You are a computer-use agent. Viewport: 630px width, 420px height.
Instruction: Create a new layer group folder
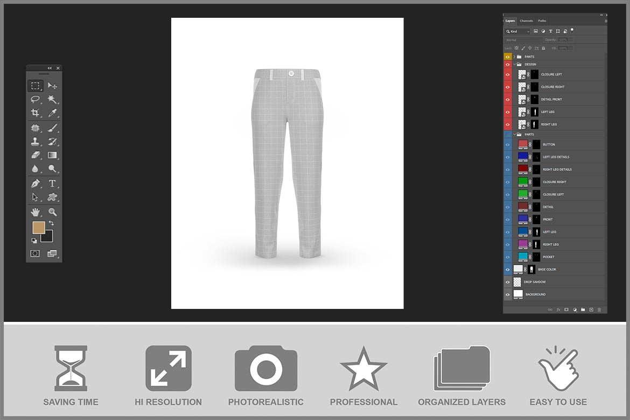click(x=583, y=310)
